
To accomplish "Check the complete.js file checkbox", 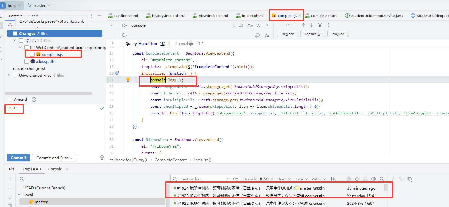I will point(32,54).
